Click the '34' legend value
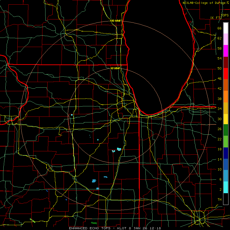The image size is (230, 230). tap(220, 109)
